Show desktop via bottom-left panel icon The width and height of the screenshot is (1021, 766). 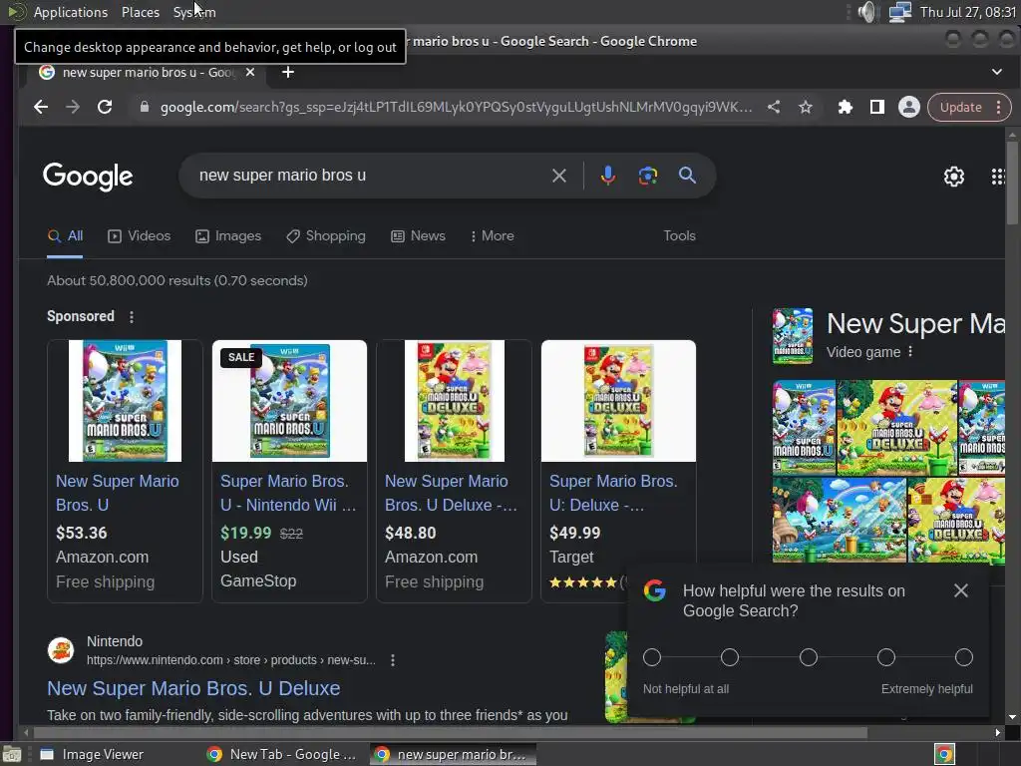pyautogui.click(x=12, y=754)
